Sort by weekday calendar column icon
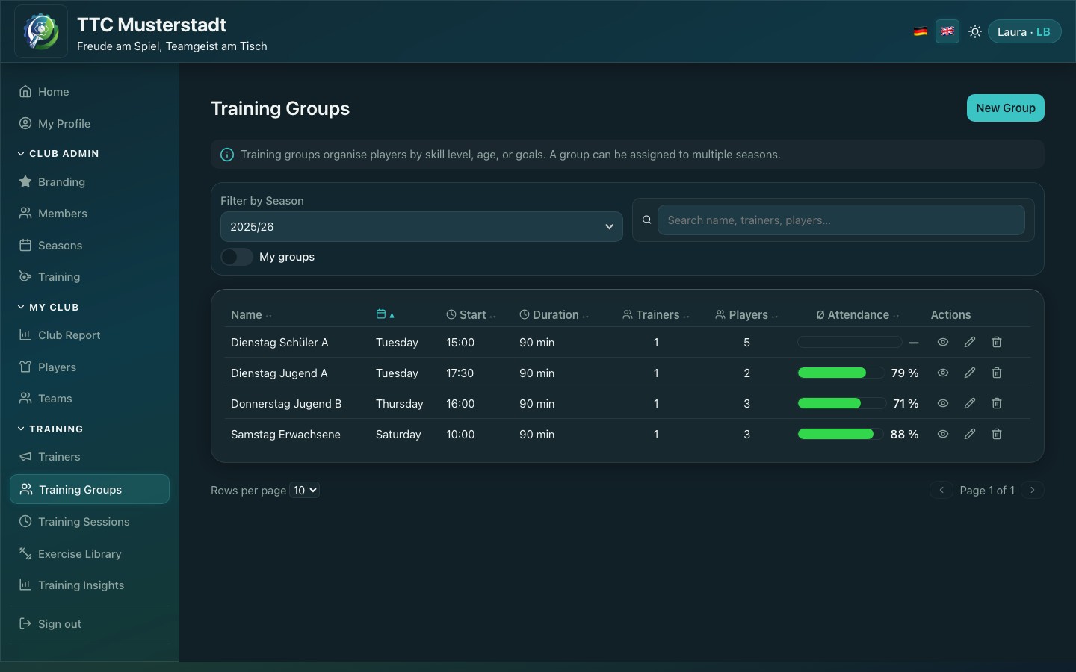Image resolution: width=1076 pixels, height=672 pixels. click(x=385, y=314)
